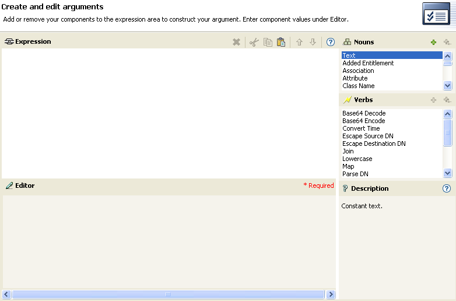The image size is (456, 301).
Task: Click Editor horizontal scroll left arrow
Action: (6, 294)
